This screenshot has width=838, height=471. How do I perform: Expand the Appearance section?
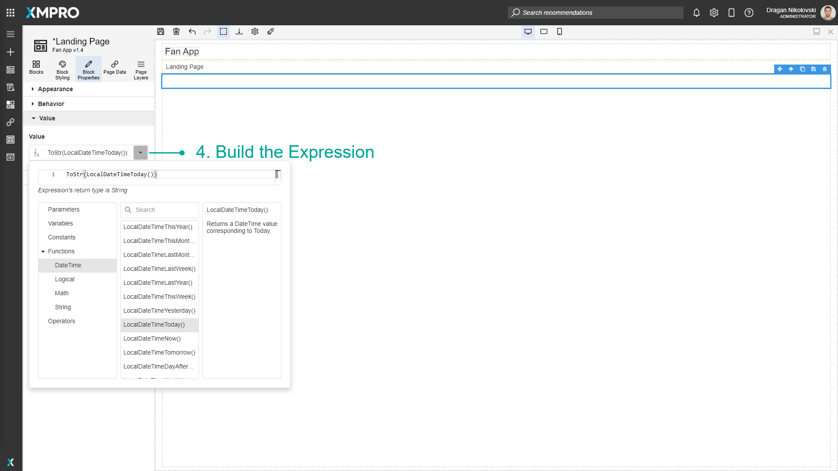[x=55, y=89]
